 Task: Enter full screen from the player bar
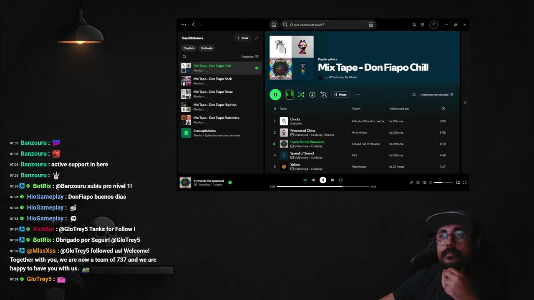[464, 182]
